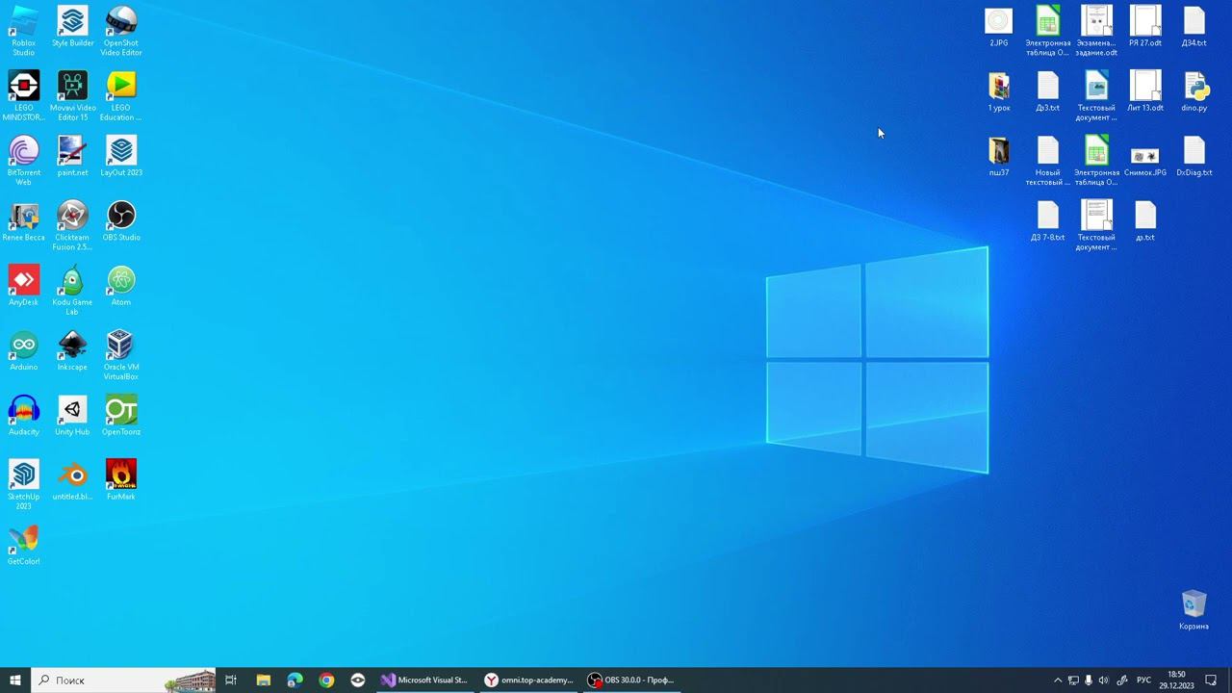Open the volume speaker tray control
This screenshot has width=1232, height=693.
point(1104,680)
